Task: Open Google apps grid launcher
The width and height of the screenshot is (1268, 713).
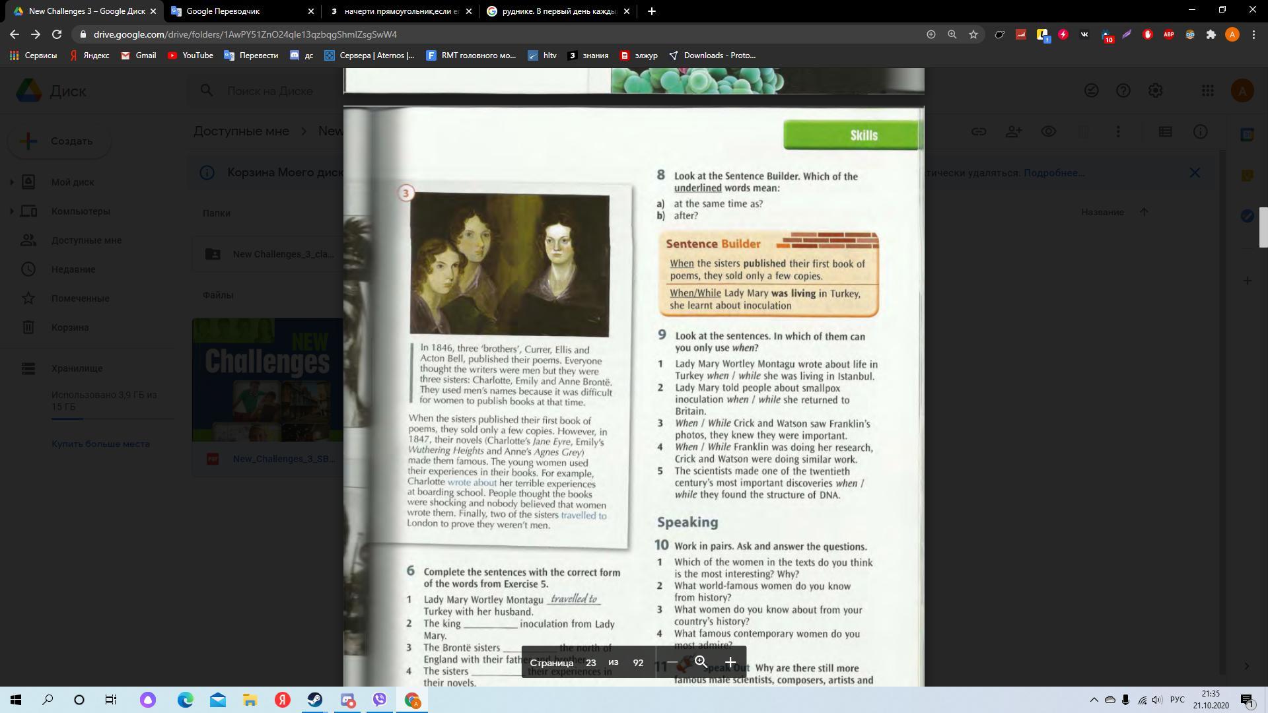Action: tap(1207, 91)
